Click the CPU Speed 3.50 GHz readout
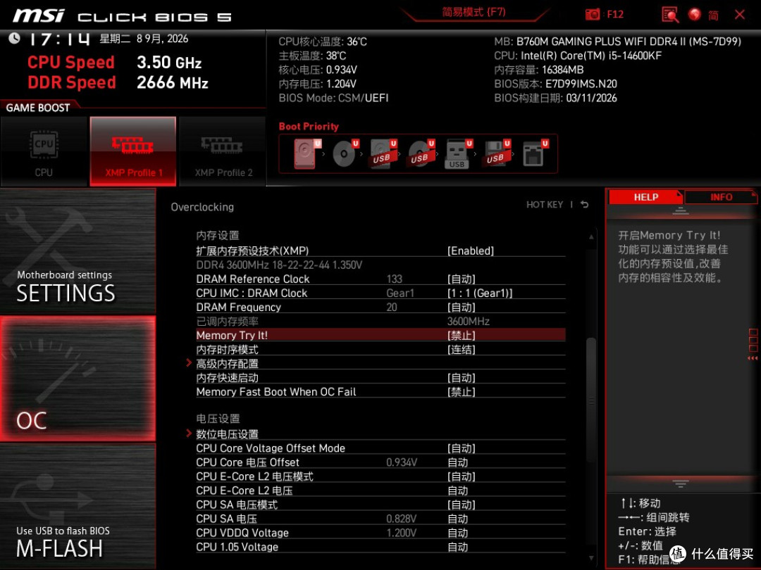The image size is (761, 570). pos(115,63)
